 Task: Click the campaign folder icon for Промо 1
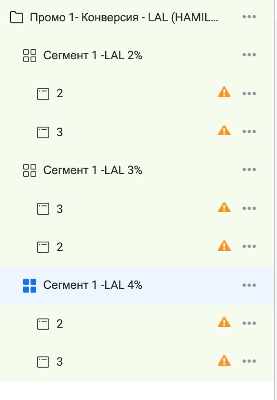tap(17, 17)
